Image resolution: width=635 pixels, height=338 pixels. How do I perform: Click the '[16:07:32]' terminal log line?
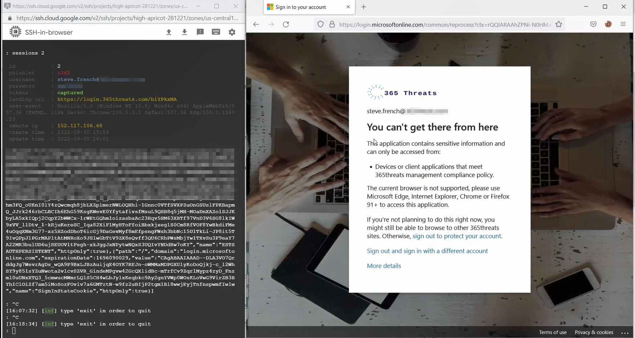(x=78, y=311)
